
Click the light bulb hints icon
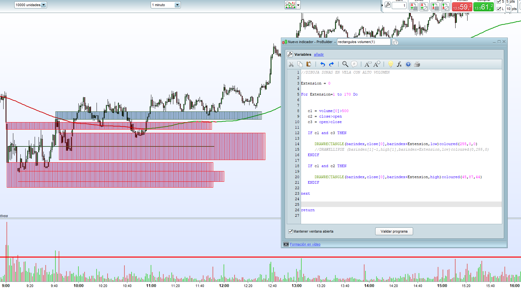(391, 64)
